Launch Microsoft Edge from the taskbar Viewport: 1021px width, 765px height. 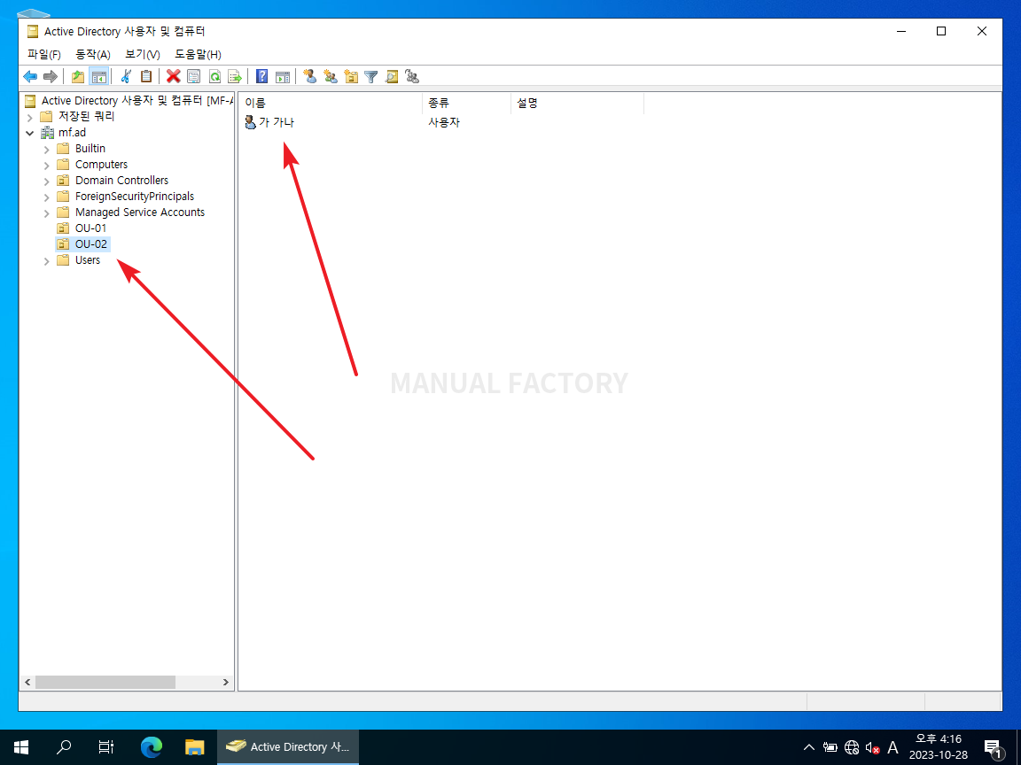pyautogui.click(x=151, y=747)
